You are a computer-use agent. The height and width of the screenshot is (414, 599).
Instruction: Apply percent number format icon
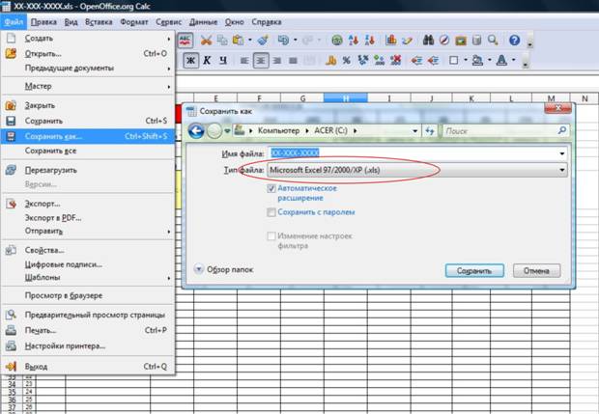click(x=347, y=60)
